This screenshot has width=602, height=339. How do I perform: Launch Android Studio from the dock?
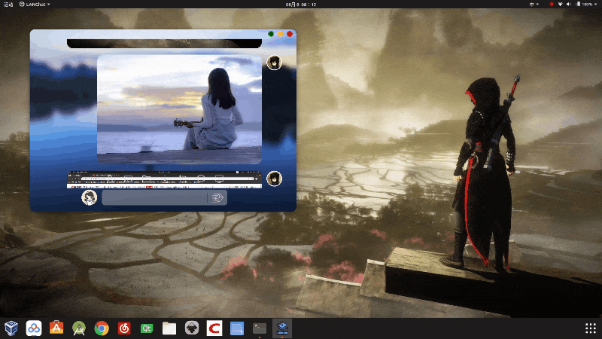click(79, 328)
